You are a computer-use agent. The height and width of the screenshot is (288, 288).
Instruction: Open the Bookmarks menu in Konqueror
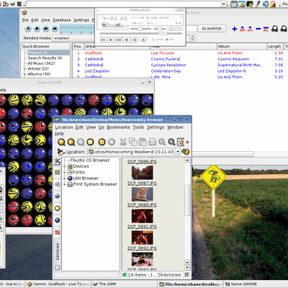click(118, 127)
